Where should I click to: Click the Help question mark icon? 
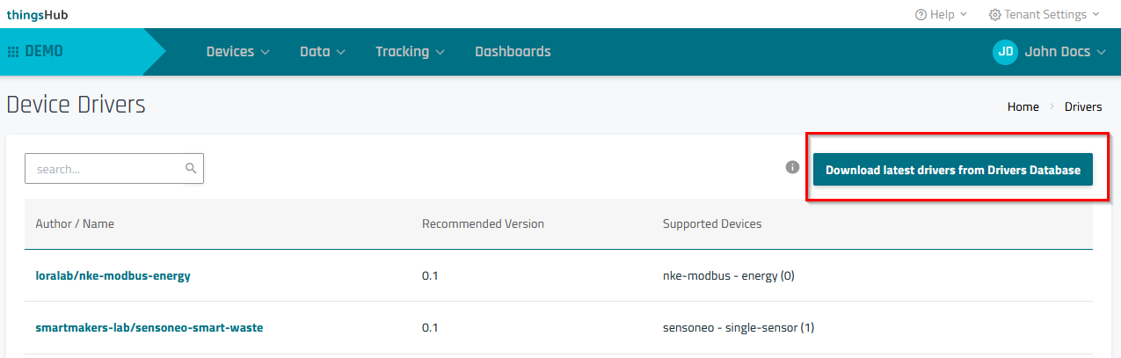(x=921, y=14)
